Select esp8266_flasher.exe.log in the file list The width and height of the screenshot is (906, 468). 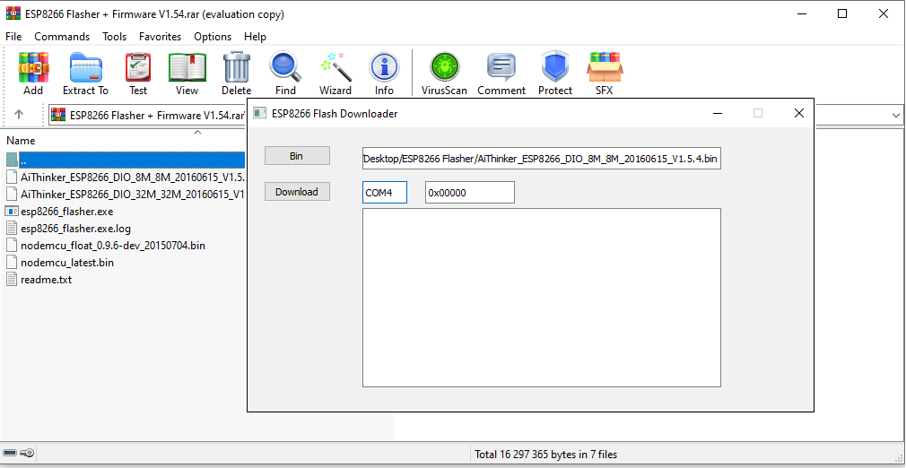tap(75, 229)
